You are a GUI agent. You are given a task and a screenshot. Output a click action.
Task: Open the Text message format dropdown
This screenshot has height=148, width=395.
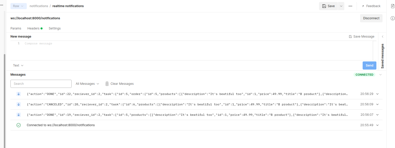tap(18, 65)
